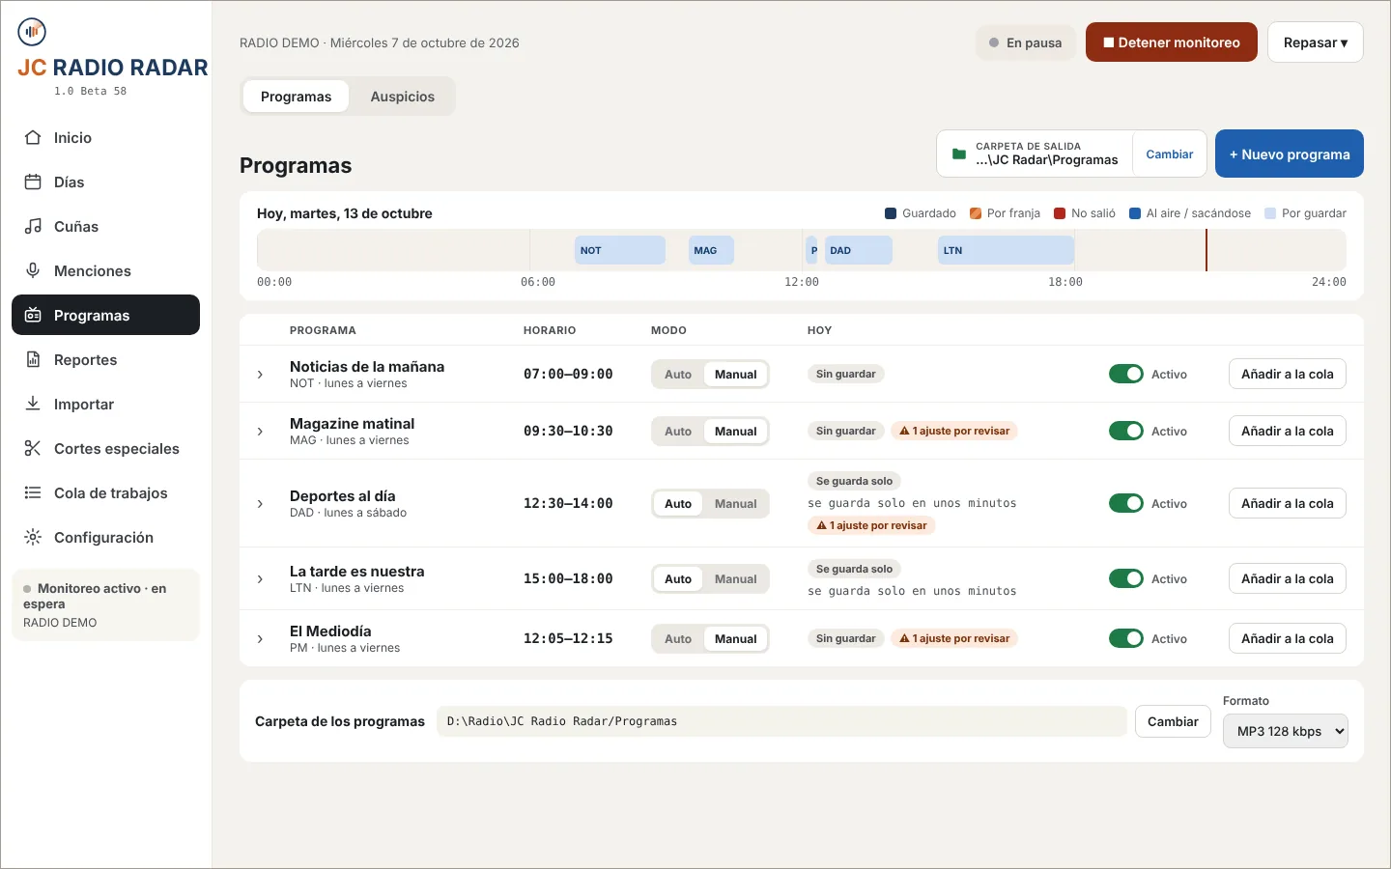Toggle Activo switch for La tarde es nuestra
Image resolution: width=1391 pixels, height=869 pixels.
click(1126, 579)
